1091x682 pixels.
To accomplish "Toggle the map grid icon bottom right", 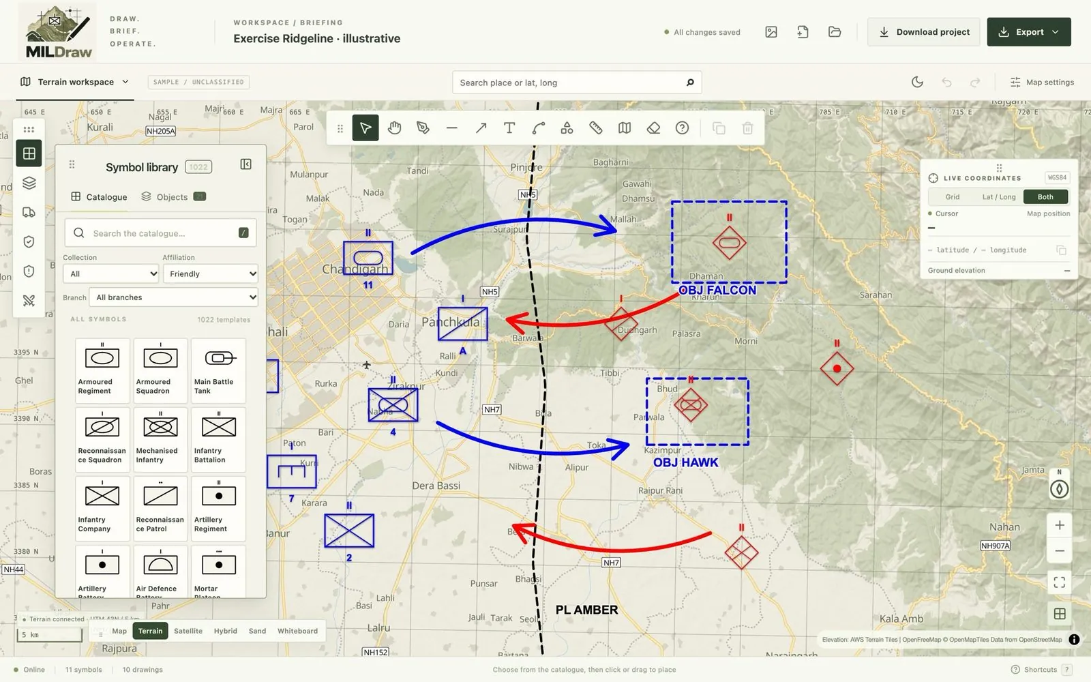I will pyautogui.click(x=1060, y=614).
